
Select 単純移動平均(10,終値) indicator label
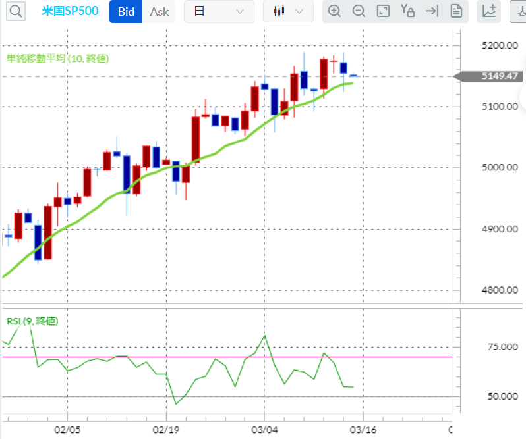coord(58,59)
